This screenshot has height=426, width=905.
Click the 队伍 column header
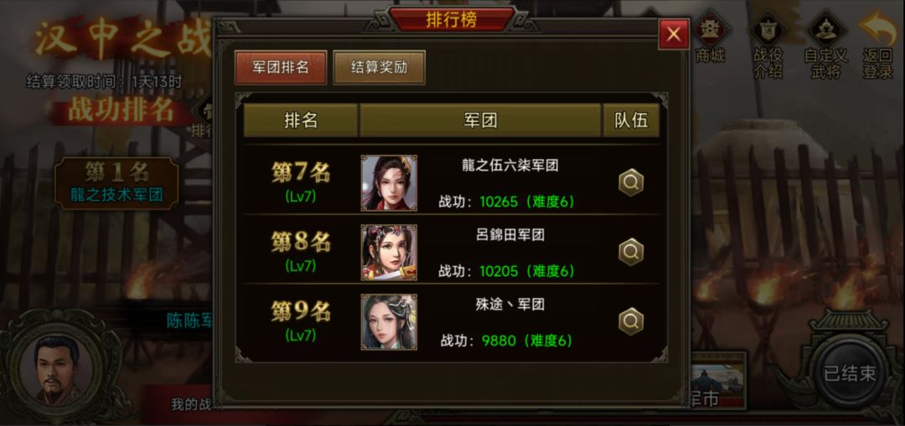tap(631, 121)
